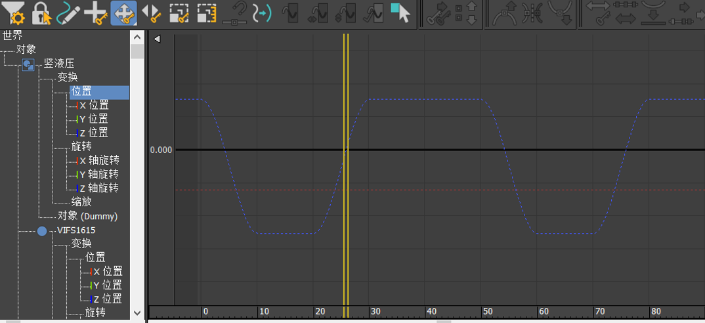Viewport: 705px width, 323px height.
Task: Select the Slide Keys tool
Action: click(x=151, y=13)
